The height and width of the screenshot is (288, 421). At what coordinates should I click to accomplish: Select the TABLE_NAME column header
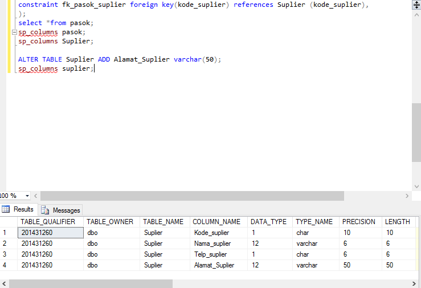tap(165, 222)
